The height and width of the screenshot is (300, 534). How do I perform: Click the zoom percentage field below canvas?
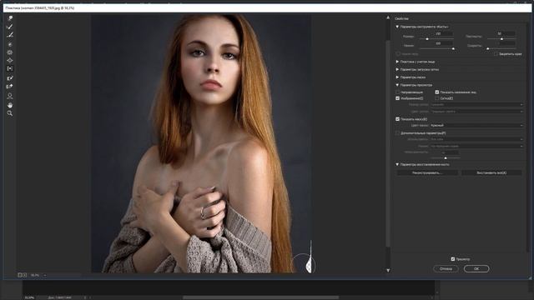coord(35,275)
